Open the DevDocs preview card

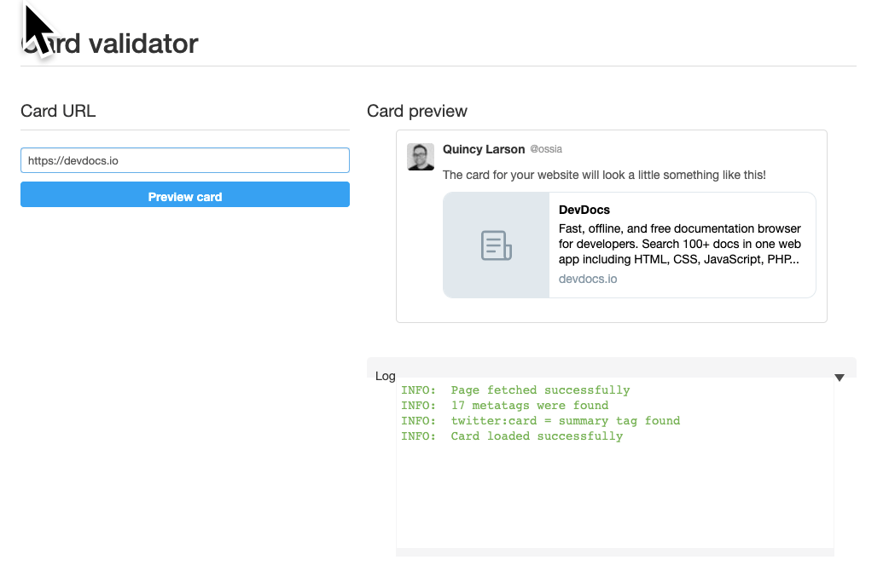[x=629, y=245]
